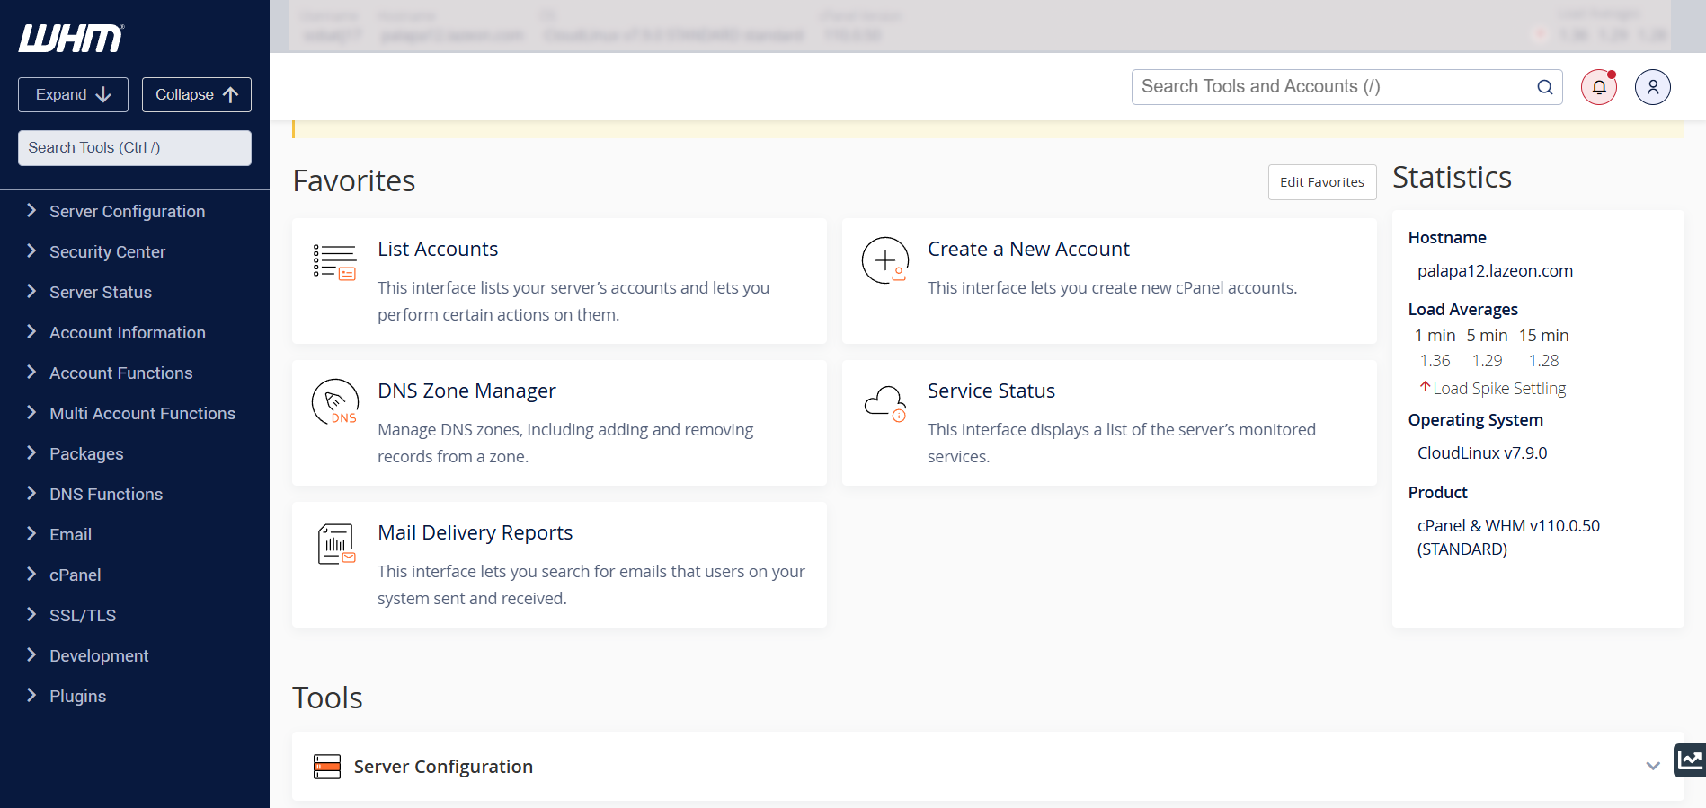Collapse all sidebar menus with Collapse button
1706x808 pixels.
[197, 94]
